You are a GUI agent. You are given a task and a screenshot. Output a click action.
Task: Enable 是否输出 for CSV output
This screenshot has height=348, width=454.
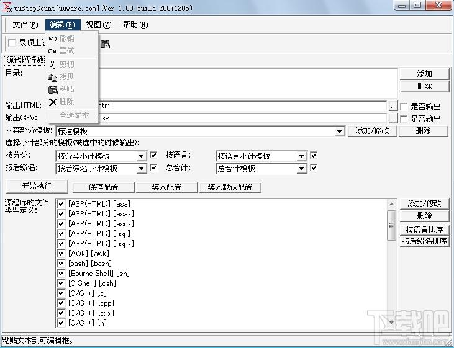click(x=404, y=119)
